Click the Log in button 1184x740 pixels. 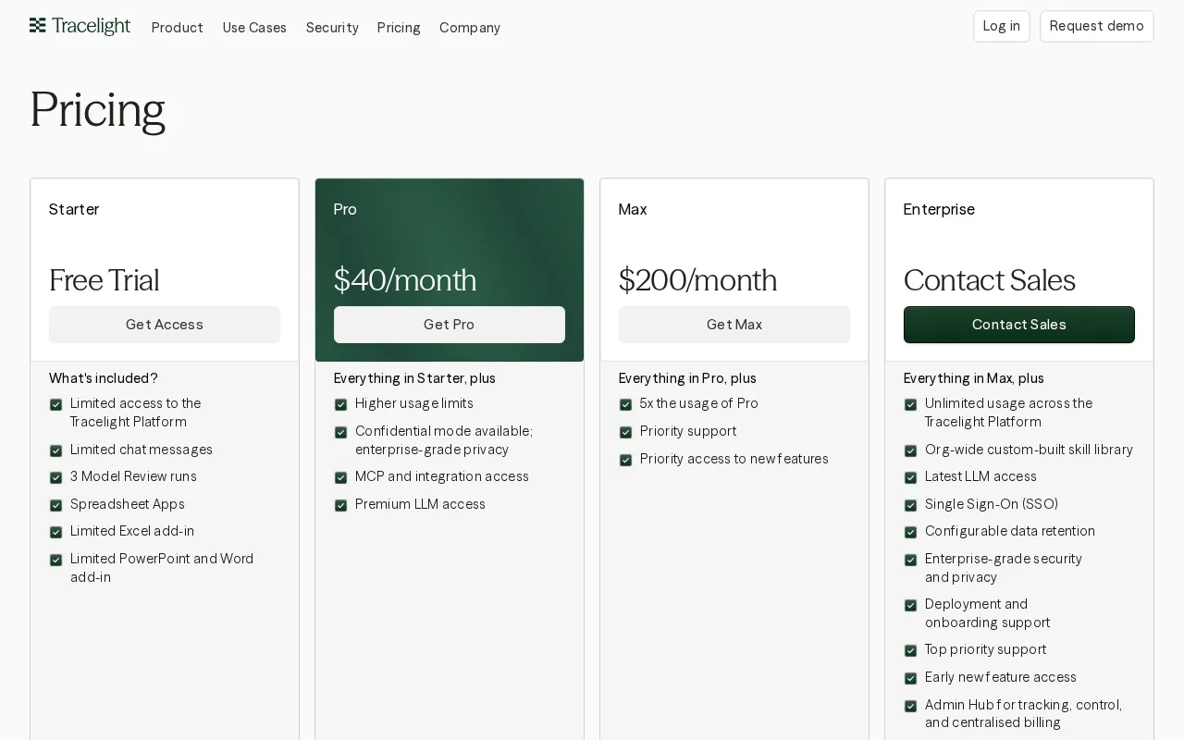point(1001,26)
